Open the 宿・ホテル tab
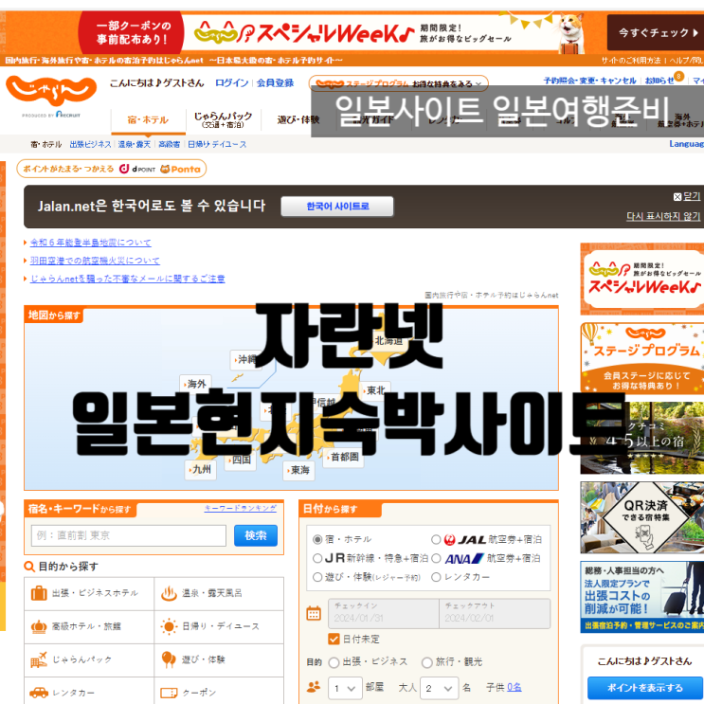Screen dimensions: 704x704 click(148, 120)
